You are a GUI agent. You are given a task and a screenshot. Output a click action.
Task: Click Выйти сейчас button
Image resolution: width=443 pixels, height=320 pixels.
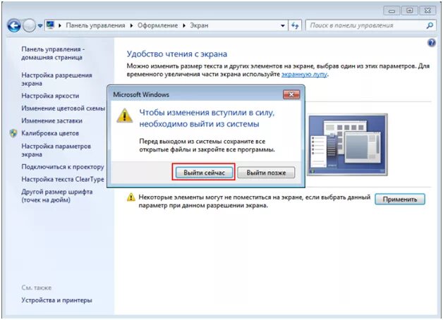point(205,173)
